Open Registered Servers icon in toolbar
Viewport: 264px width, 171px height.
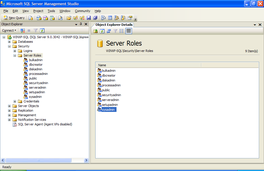pos(103,18)
